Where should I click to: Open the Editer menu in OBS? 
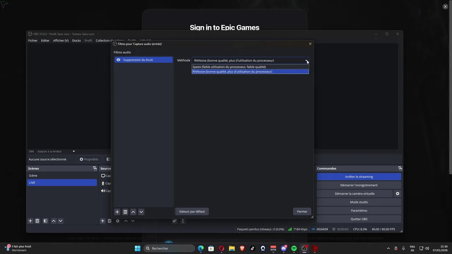[x=45, y=41]
